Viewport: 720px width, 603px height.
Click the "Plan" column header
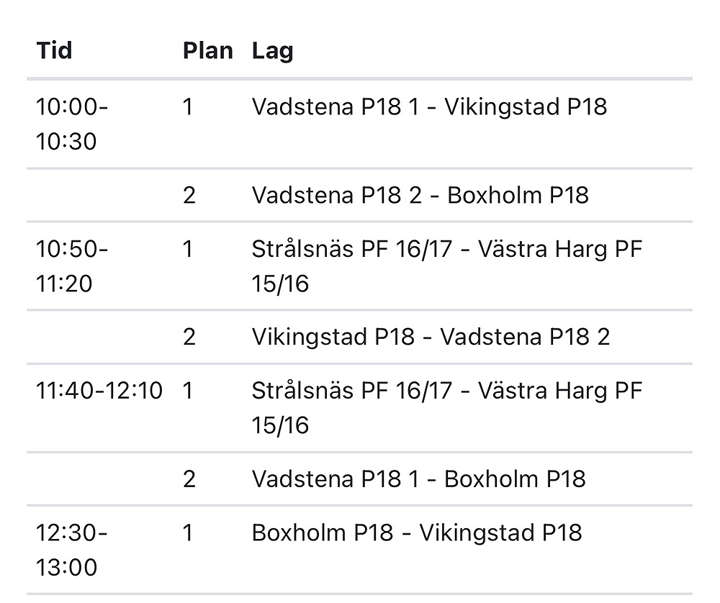(x=207, y=51)
